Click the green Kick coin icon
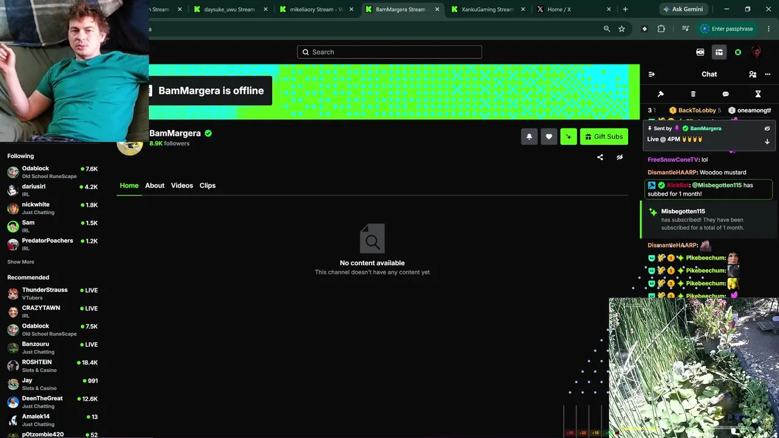This screenshot has width=779, height=438. 738,52
